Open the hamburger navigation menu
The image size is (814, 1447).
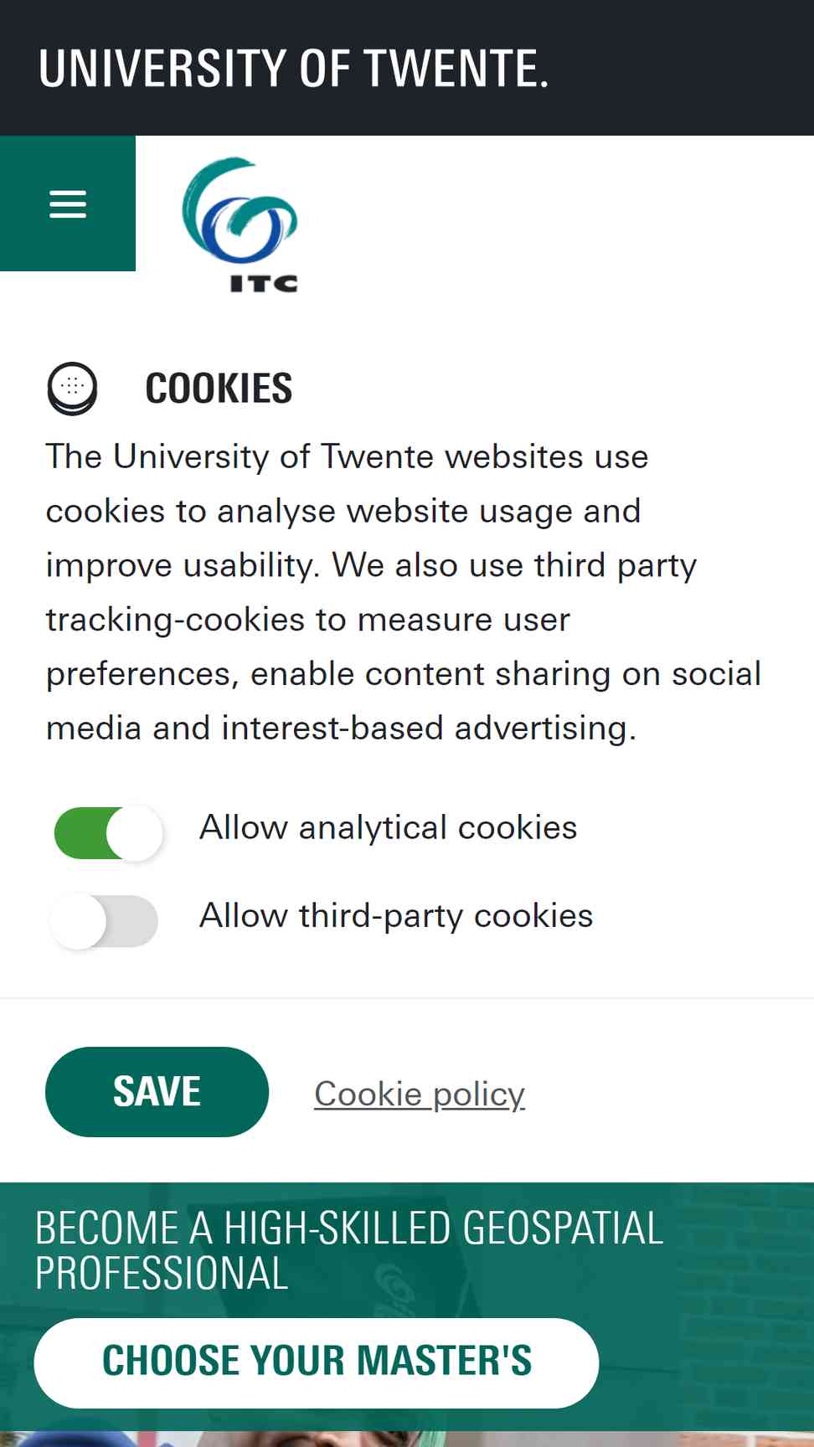coord(68,203)
